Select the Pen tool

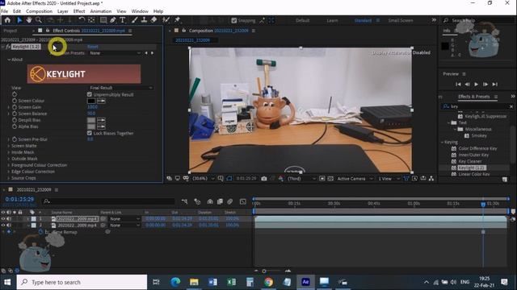point(113,20)
